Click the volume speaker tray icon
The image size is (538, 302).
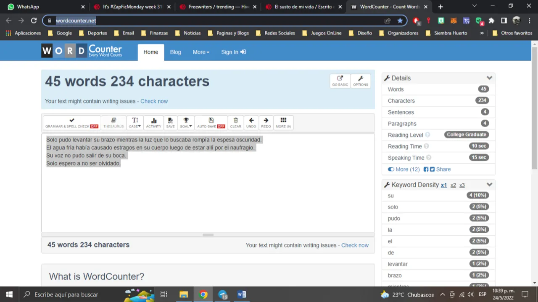click(x=470, y=294)
